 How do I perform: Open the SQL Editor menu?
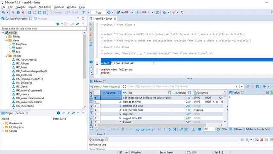pyautogui.click(x=45, y=7)
